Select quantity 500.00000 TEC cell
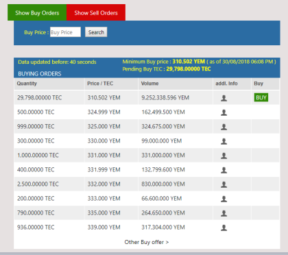Viewport: 288px width, 255px height. tap(49, 112)
